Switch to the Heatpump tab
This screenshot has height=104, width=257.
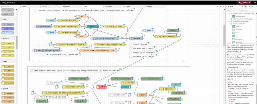pos(72,7)
